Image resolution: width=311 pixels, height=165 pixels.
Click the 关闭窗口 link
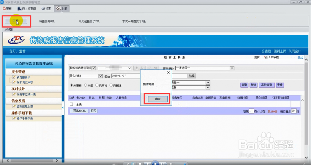[x=295, y=51]
